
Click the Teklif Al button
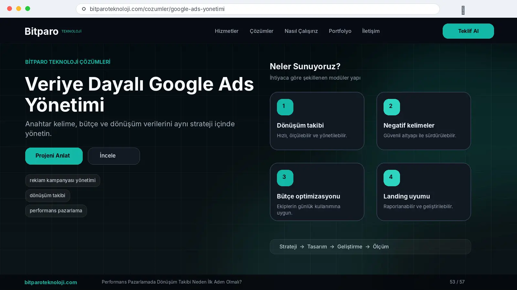[x=468, y=31]
